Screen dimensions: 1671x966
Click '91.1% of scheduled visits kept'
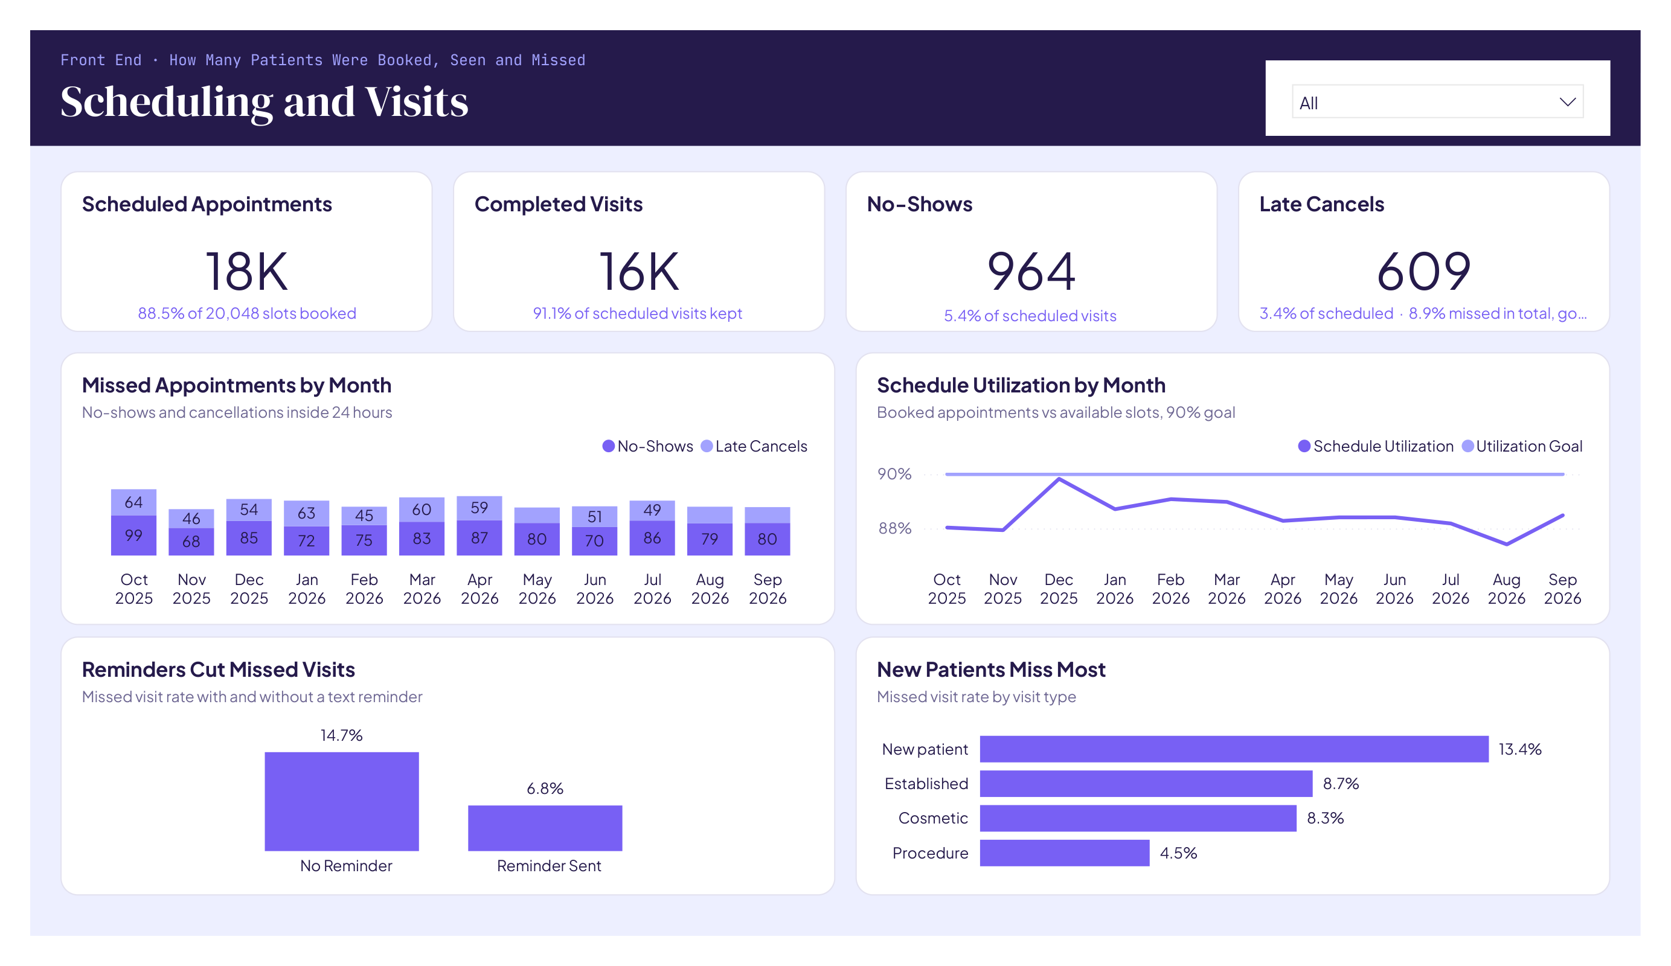[x=637, y=313]
